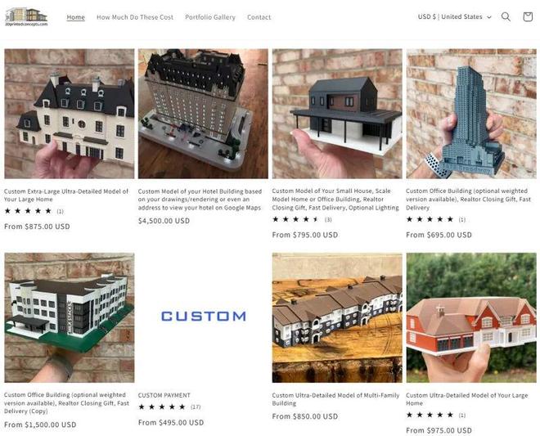Go to How Much Do These Cost
540x436 pixels.
point(135,17)
